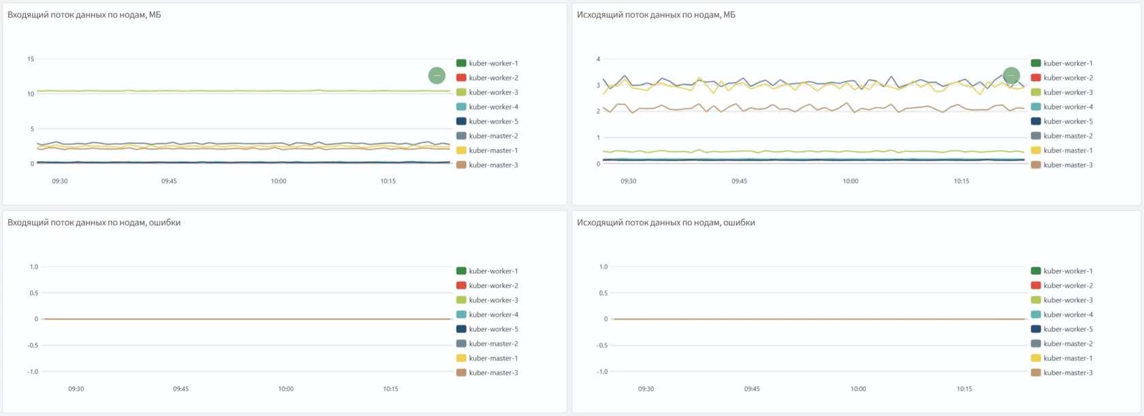The image size is (1144, 416).
Task: Toggle kuber-master-2 series in outgoing MB legend
Action: tap(1068, 136)
